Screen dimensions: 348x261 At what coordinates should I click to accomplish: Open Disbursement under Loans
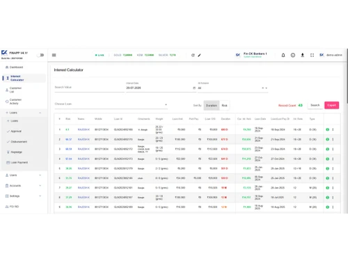[17, 142]
